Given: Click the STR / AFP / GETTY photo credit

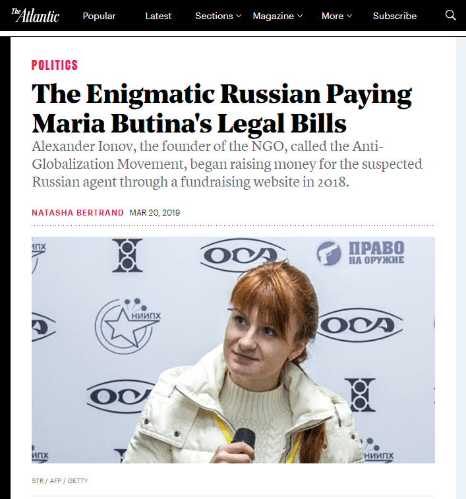Looking at the screenshot, I should pyautogui.click(x=60, y=481).
